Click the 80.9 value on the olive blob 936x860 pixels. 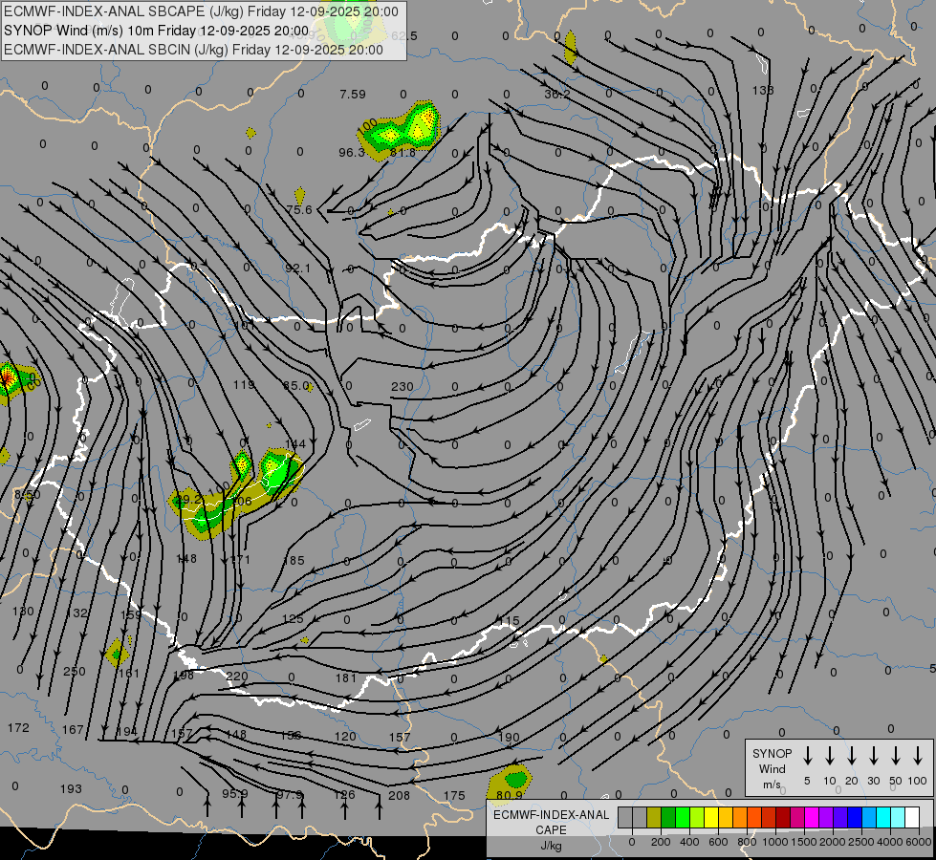pyautogui.click(x=510, y=796)
